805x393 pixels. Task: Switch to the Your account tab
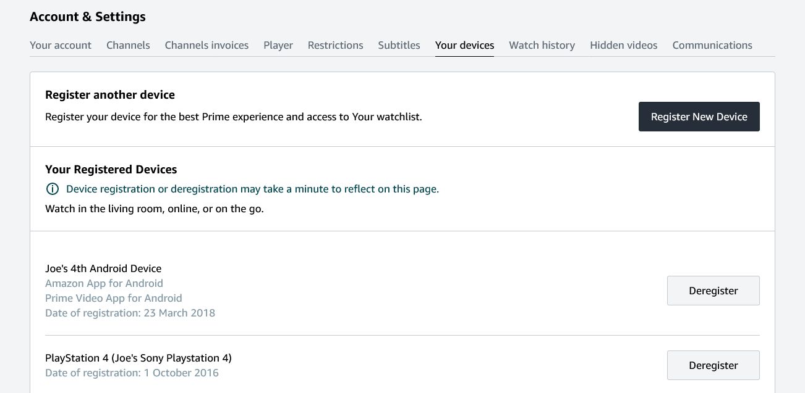click(60, 45)
